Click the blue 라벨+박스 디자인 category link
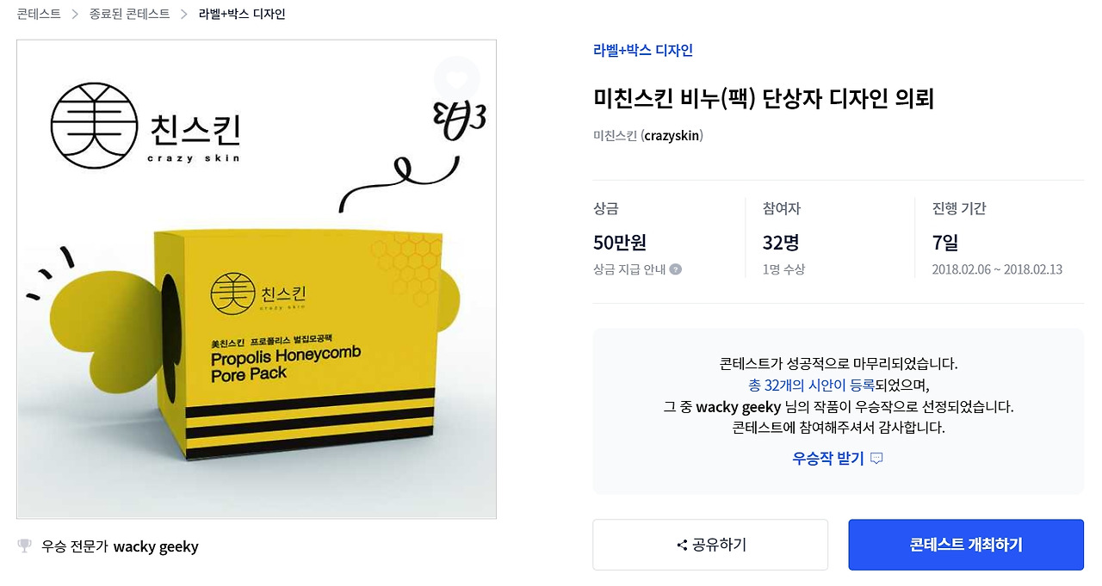Viewport: 1102px width, 586px height. pyautogui.click(x=643, y=50)
